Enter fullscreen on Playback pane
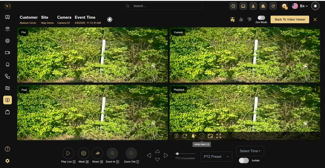Screen dimensions: 325x168 tap(219, 136)
